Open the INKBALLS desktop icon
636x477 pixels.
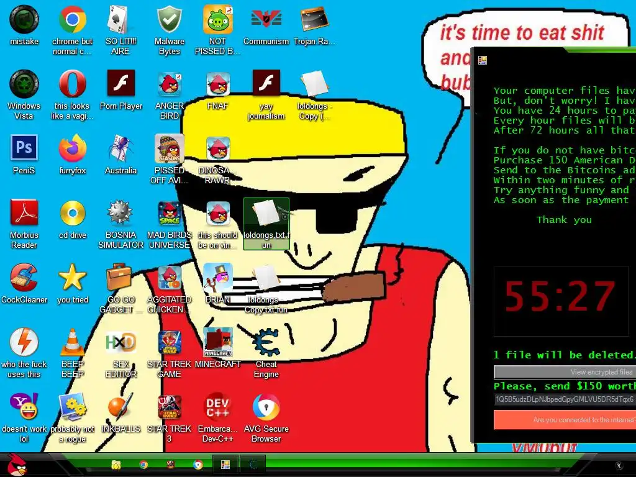[120, 413]
